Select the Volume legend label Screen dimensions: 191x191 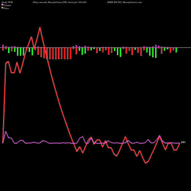(x=7, y=5)
